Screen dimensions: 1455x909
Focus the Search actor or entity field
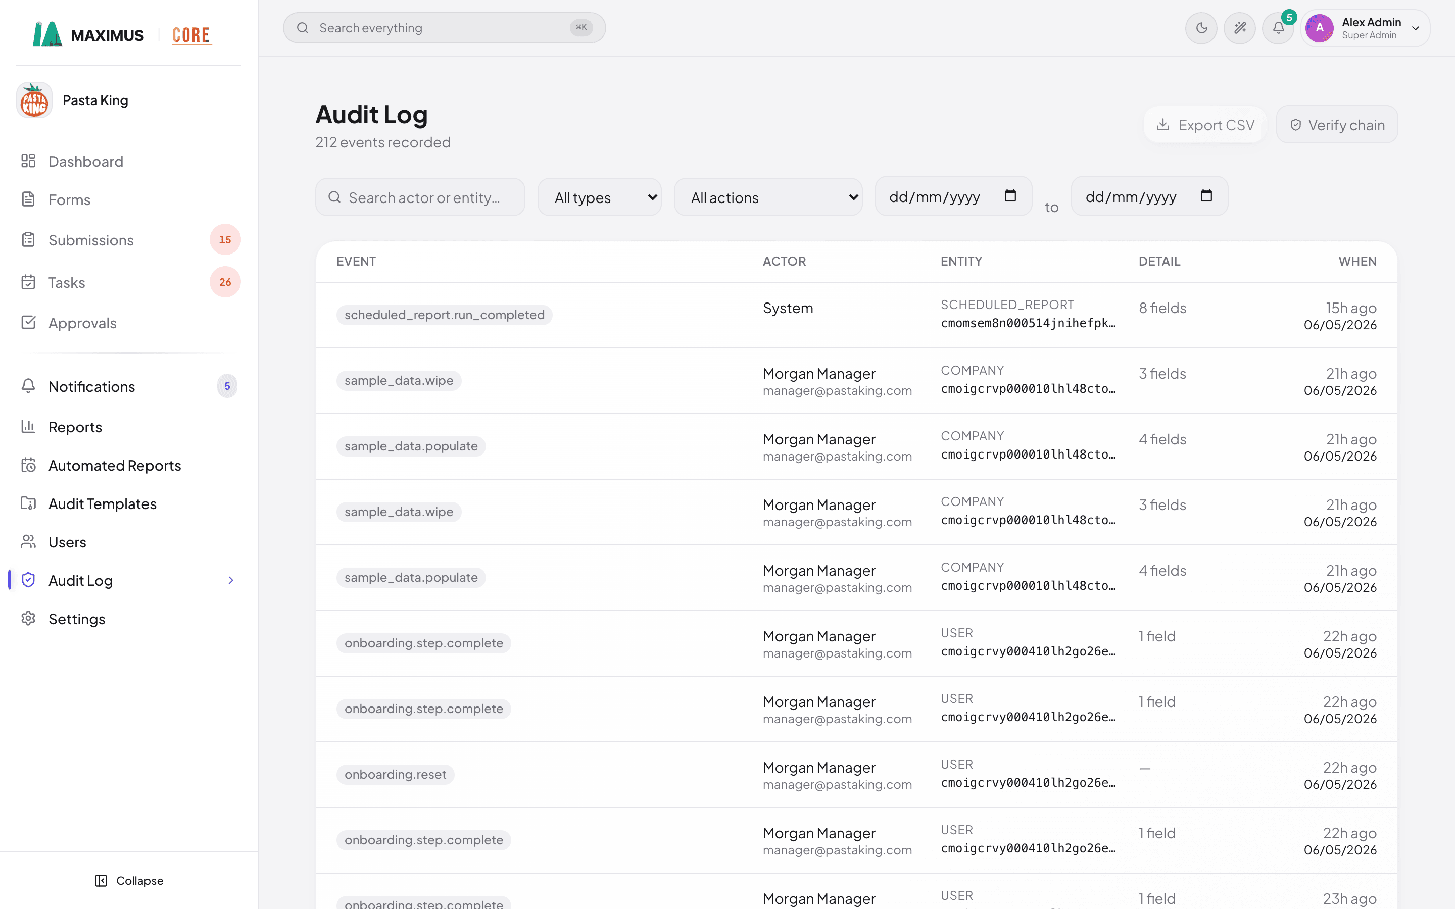(420, 197)
